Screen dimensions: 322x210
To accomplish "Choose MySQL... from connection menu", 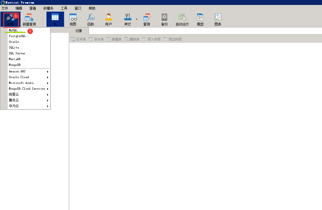I will pyautogui.click(x=26, y=30).
